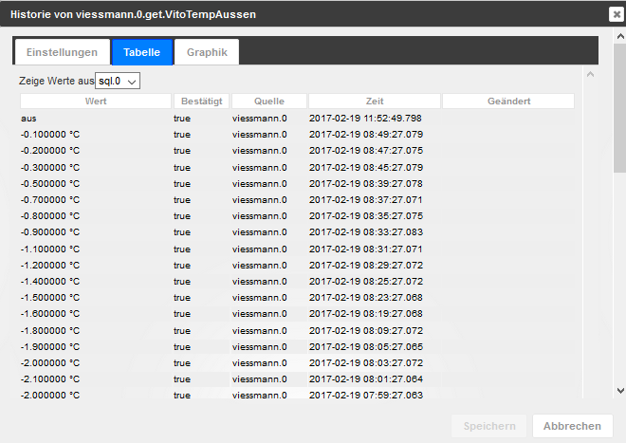Select the -1.800000 °C value
Image resolution: width=626 pixels, height=443 pixels.
pos(50,331)
